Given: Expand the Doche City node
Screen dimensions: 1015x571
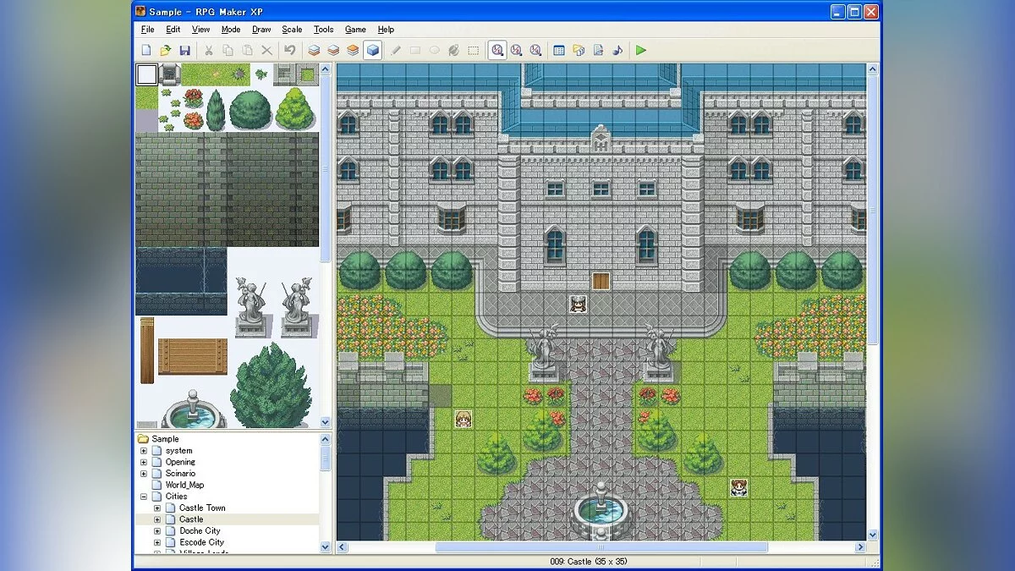Looking at the screenshot, I should (x=157, y=530).
